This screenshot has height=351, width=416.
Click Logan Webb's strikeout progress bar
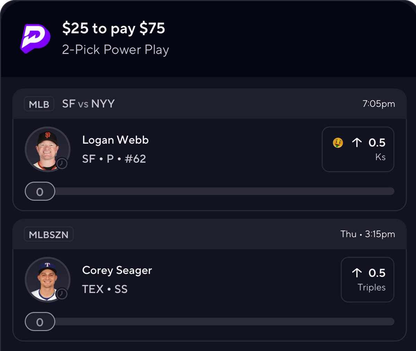(x=224, y=191)
